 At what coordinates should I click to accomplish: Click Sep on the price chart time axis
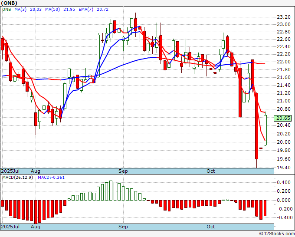(123, 171)
